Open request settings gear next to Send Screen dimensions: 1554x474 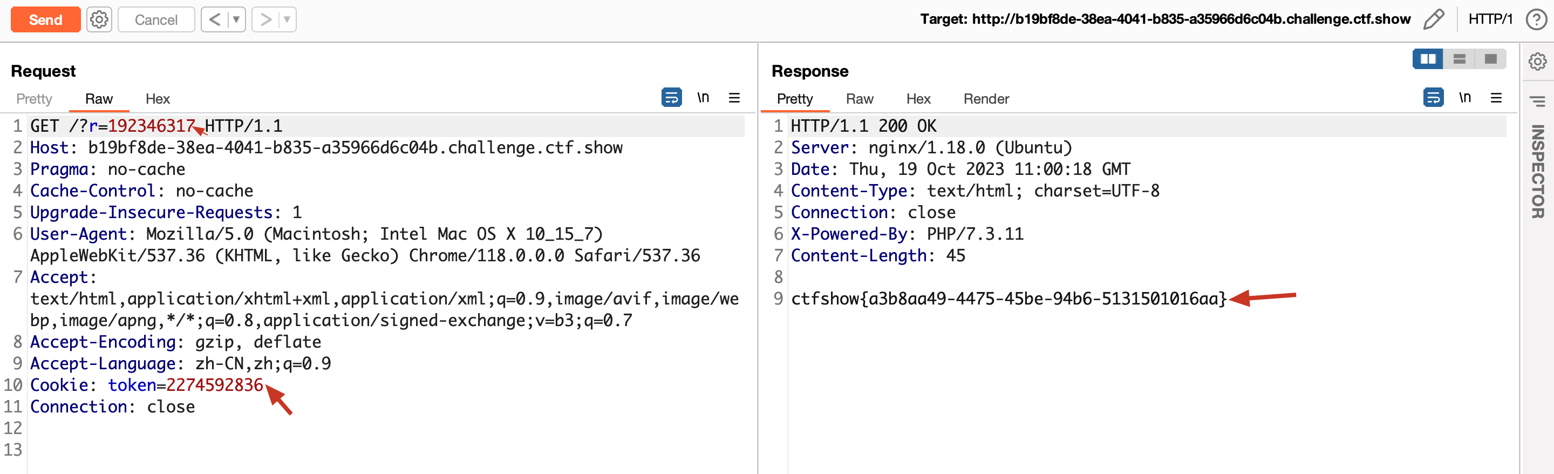(99, 19)
